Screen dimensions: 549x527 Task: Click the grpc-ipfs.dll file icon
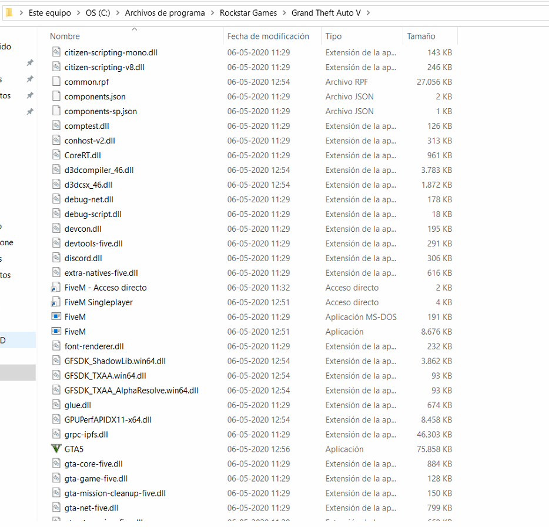56,435
